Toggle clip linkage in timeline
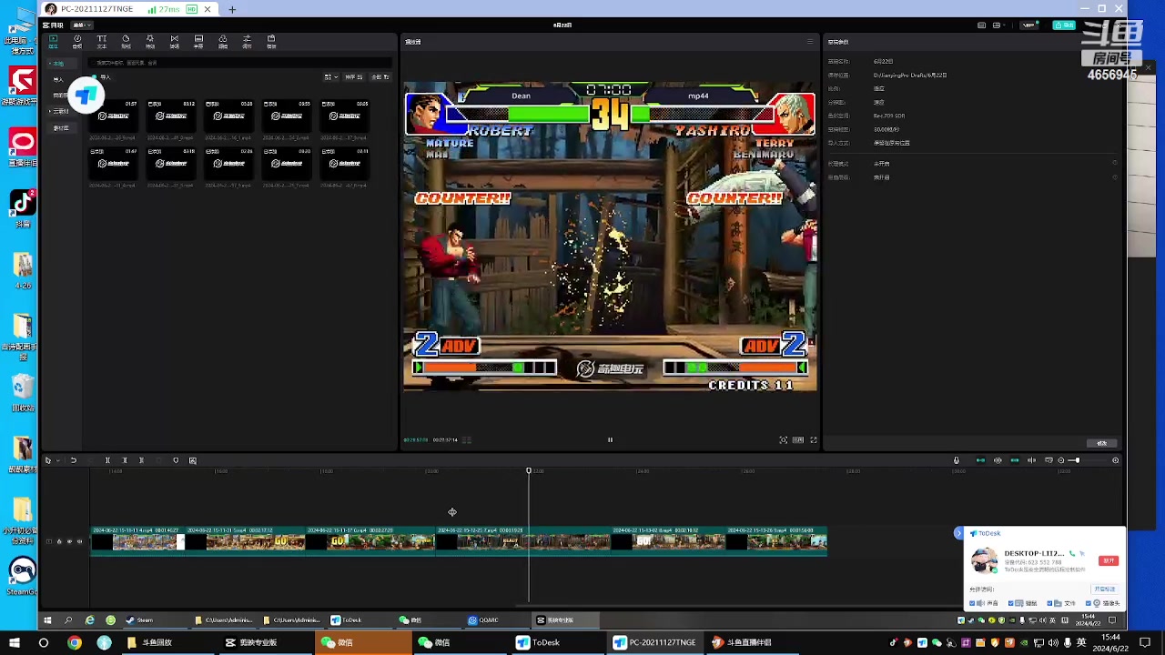Screen dimensions: 1165x655 [x=1015, y=460]
